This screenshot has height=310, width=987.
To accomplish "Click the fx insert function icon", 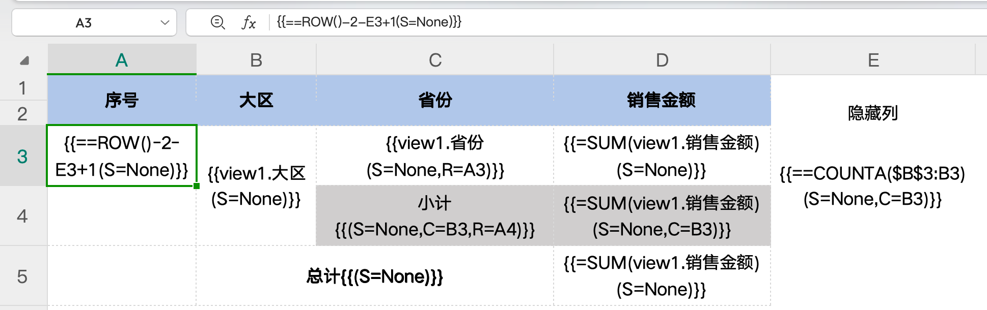I will 248,22.
